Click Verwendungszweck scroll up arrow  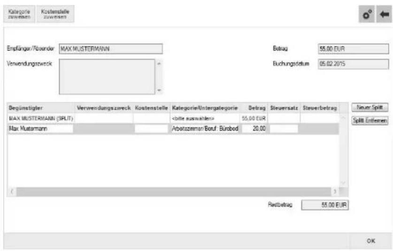point(159,64)
